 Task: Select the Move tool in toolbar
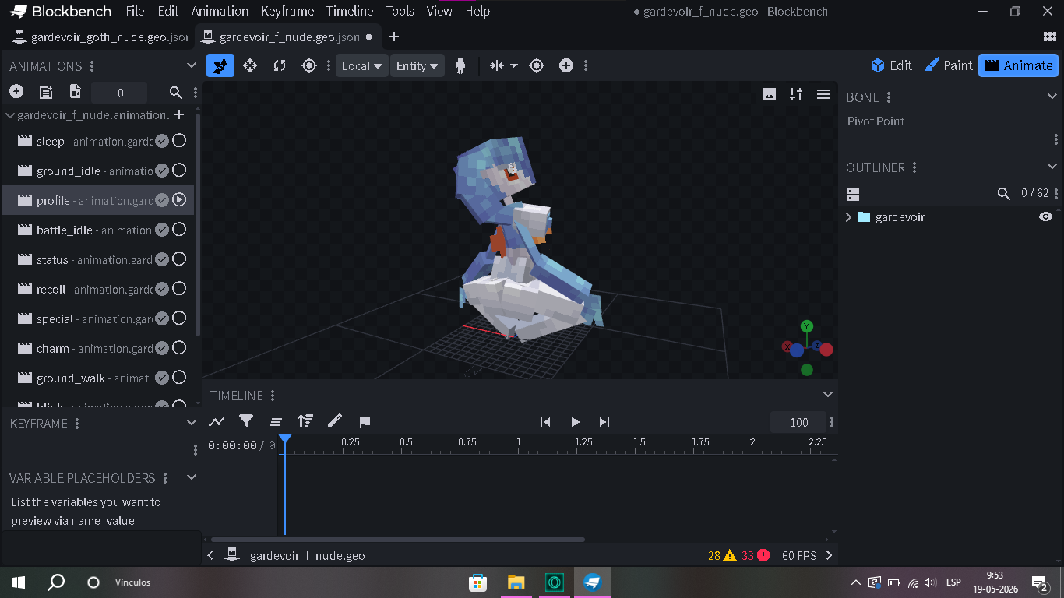pyautogui.click(x=250, y=65)
